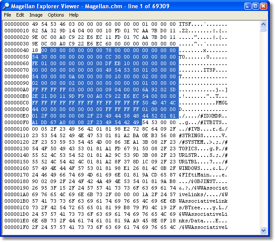Click the ASCII text 'ITSF' in first row

tap(185, 24)
